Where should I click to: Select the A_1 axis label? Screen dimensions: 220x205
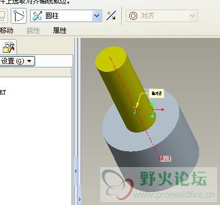pos(166,159)
